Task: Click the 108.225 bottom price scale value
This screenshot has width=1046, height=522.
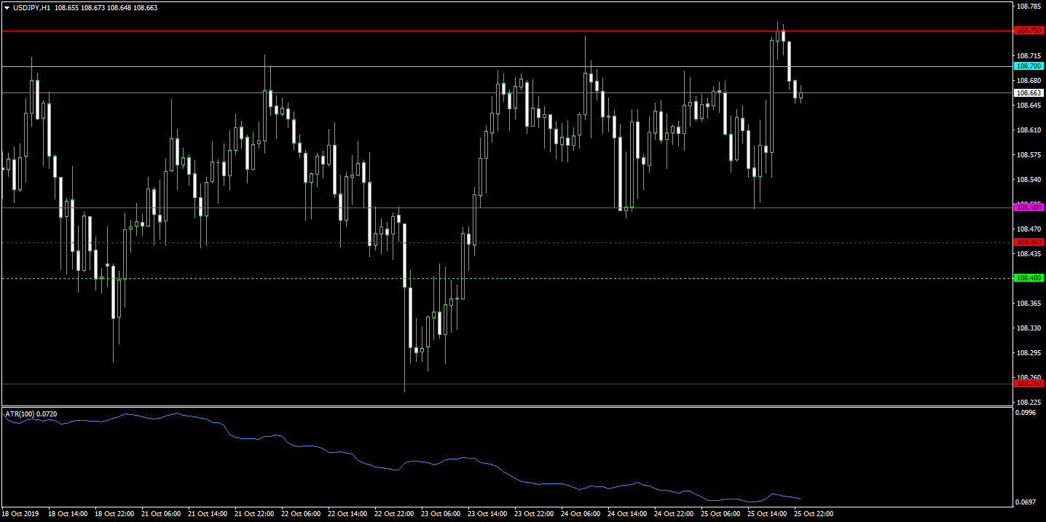Action: [1028, 402]
